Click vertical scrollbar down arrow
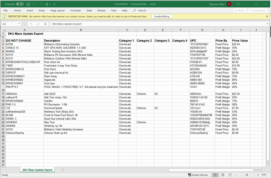The height and width of the screenshot is (178, 271). click(268, 166)
